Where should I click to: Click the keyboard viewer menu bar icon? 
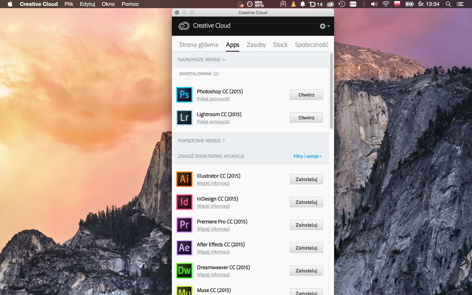(353, 4)
